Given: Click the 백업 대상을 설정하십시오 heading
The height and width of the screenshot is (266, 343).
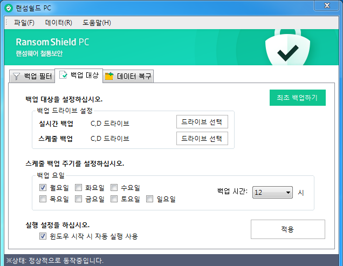Looking at the screenshot, I should click(x=64, y=99).
